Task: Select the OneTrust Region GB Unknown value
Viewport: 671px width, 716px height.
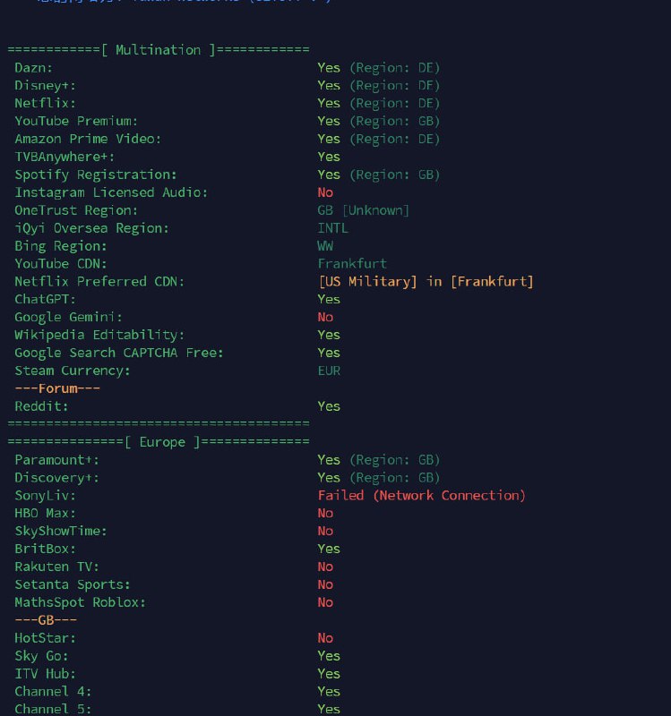Action: 363,210
